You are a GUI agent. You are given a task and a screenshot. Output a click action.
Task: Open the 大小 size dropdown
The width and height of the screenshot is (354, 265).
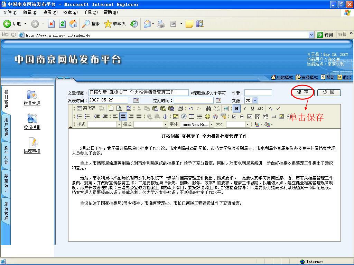238,124
